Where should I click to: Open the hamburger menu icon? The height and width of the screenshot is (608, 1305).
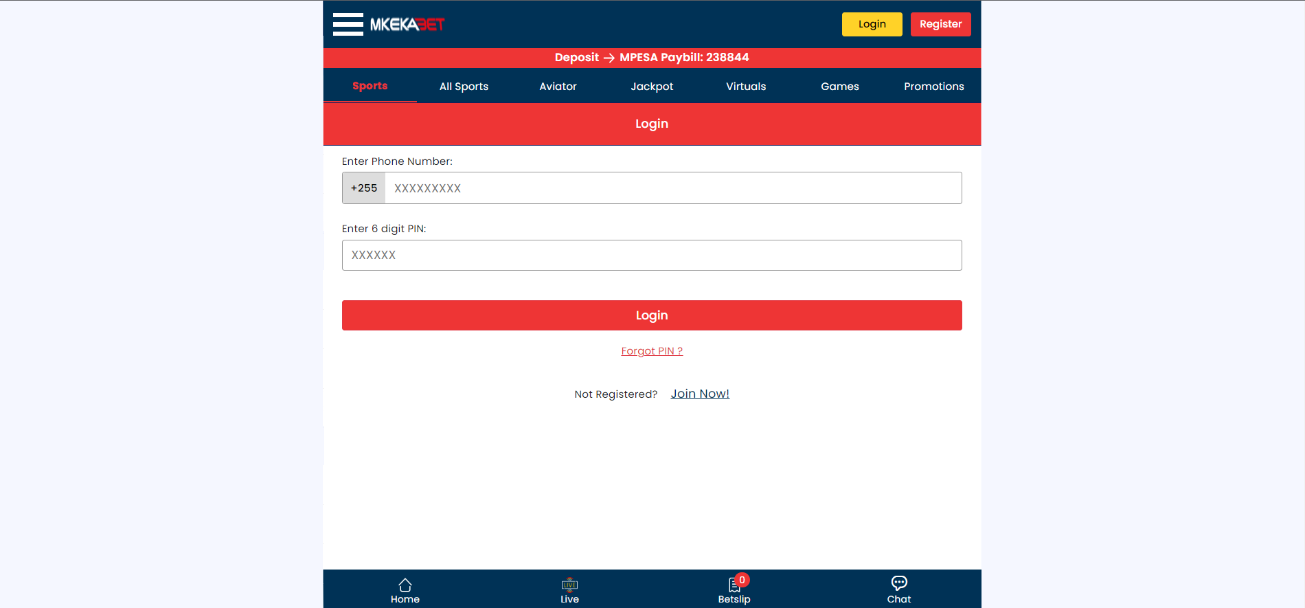click(x=348, y=24)
